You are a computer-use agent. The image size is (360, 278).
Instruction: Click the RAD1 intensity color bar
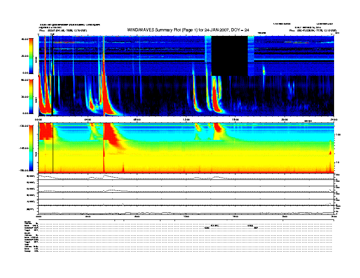coord(31,96)
